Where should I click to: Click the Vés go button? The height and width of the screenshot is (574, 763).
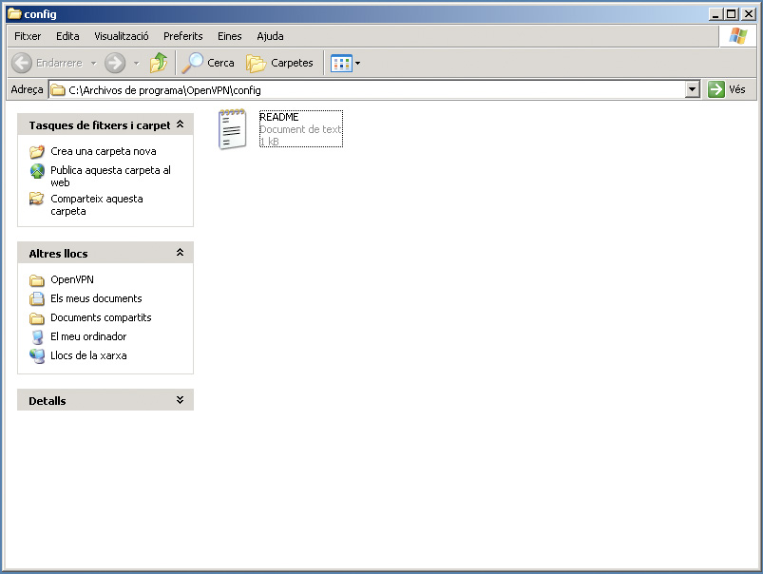click(x=727, y=89)
